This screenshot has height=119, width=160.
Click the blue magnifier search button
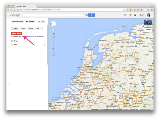pyautogui.click(x=91, y=15)
